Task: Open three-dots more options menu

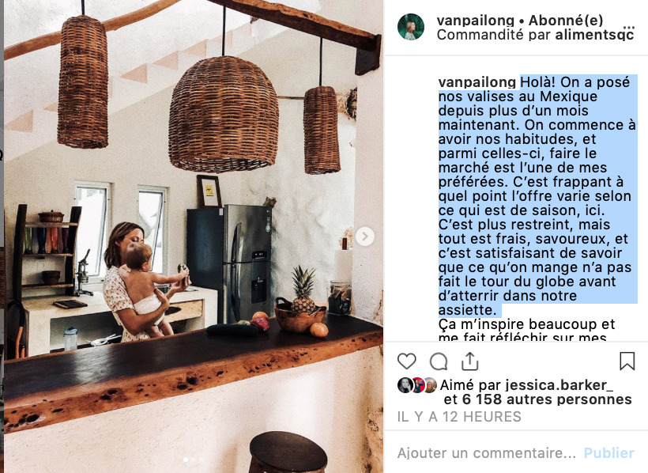Action: tap(628, 28)
